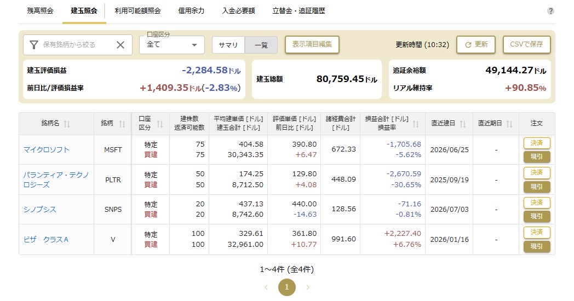Image resolution: width=574 pixels, height=301 pixels.
Task: Click the PLTR ticker cell
Action: click(x=113, y=180)
